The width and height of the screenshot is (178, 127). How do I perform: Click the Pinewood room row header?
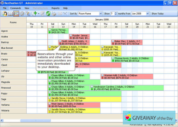[13, 88]
